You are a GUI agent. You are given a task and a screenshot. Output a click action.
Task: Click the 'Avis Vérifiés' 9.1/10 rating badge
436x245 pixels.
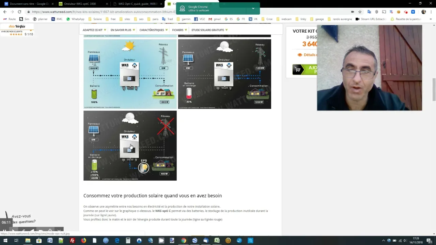[17, 30]
